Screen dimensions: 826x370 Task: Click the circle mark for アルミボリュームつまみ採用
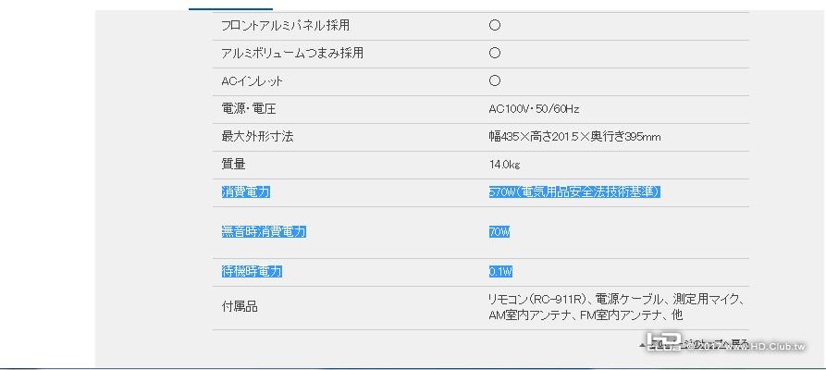tap(495, 54)
